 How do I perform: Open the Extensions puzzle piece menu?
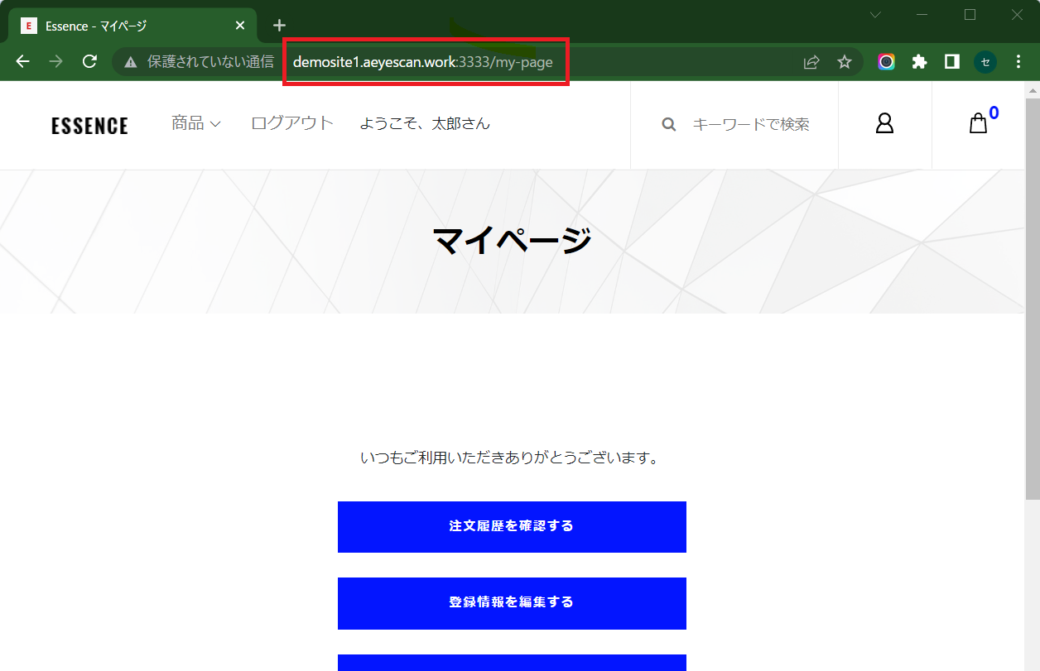pos(919,62)
